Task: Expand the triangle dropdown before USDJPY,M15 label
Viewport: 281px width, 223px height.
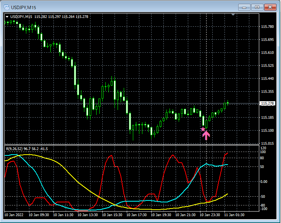Action: (7, 17)
